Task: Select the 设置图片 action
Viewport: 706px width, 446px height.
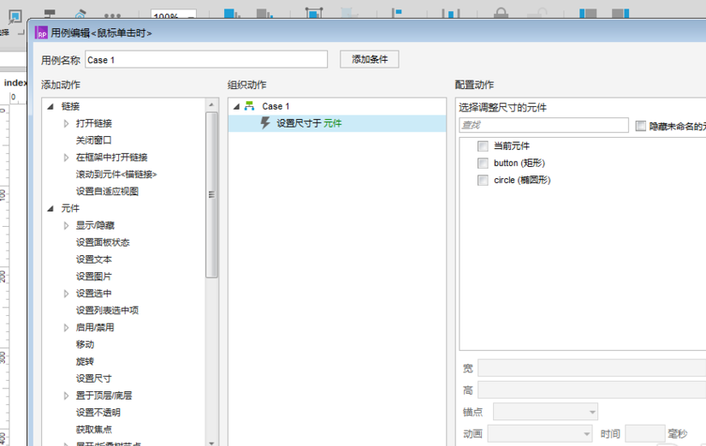Action: tap(93, 277)
